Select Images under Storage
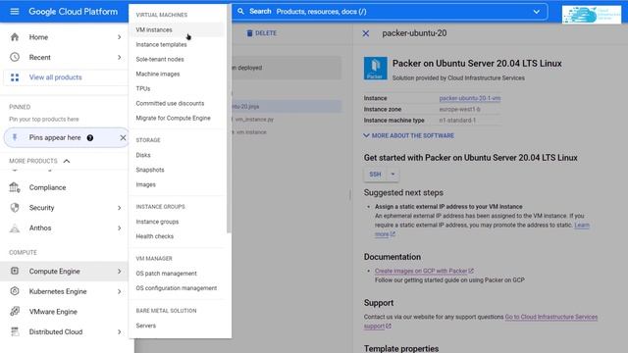Screen dimensions: 628x353 (x=146, y=184)
